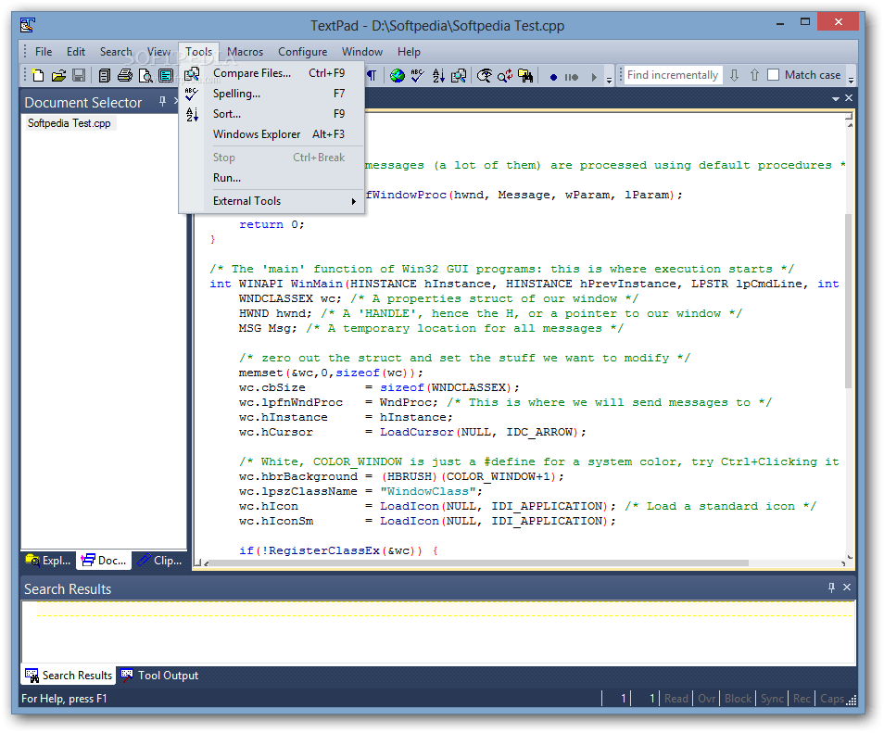This screenshot has width=884, height=733.
Task: Click the Open file folder icon
Action: (x=58, y=75)
